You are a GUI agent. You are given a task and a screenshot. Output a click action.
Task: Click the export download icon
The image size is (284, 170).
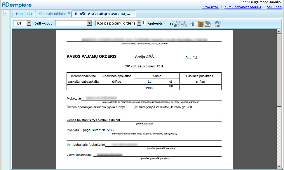[x=208, y=24]
